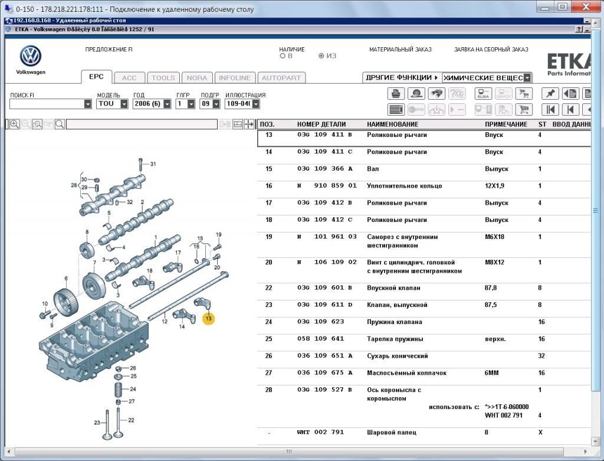
Task: Select the INFOLINE tab
Action: [235, 78]
